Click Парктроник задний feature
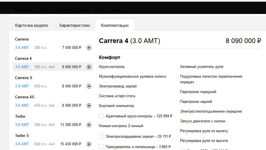Viewport: 266px width, 150px height. click(x=196, y=102)
